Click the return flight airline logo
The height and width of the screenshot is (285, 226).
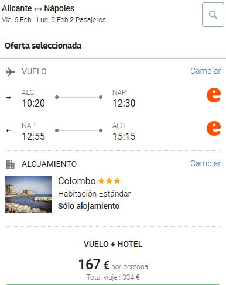coord(214,128)
